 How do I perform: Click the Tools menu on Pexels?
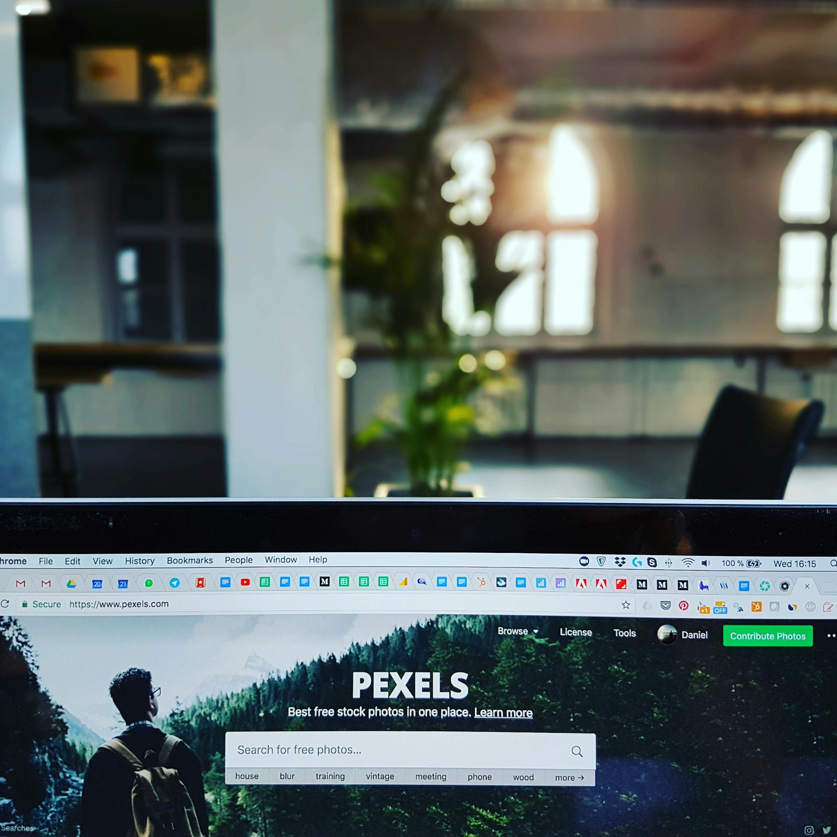[x=625, y=634]
